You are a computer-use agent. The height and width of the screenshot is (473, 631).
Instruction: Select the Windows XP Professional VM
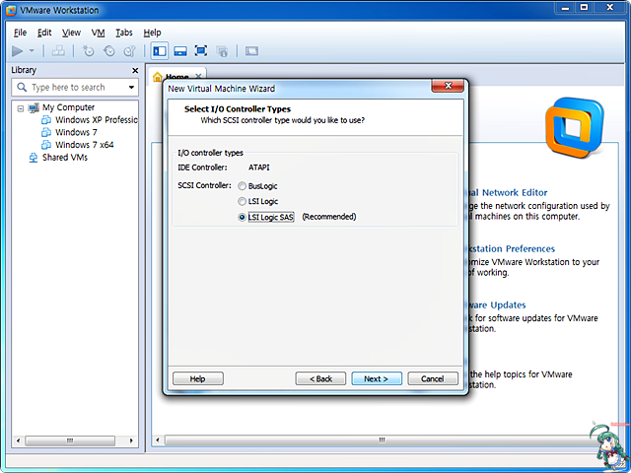click(x=97, y=120)
